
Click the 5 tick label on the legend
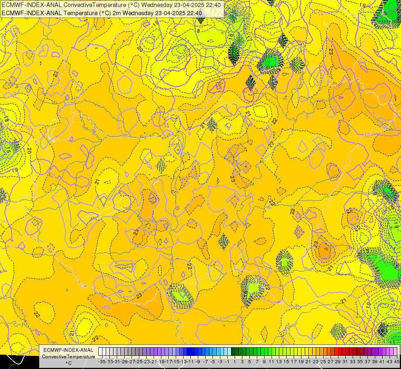click(x=249, y=362)
